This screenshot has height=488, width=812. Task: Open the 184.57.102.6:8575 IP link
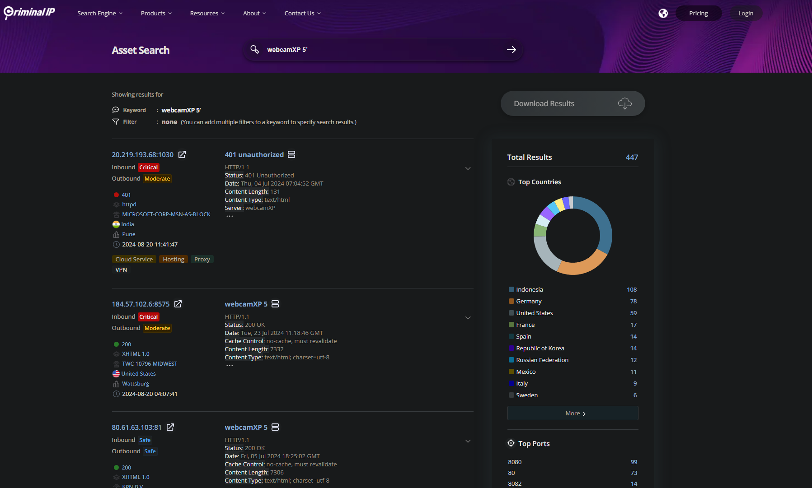point(141,304)
